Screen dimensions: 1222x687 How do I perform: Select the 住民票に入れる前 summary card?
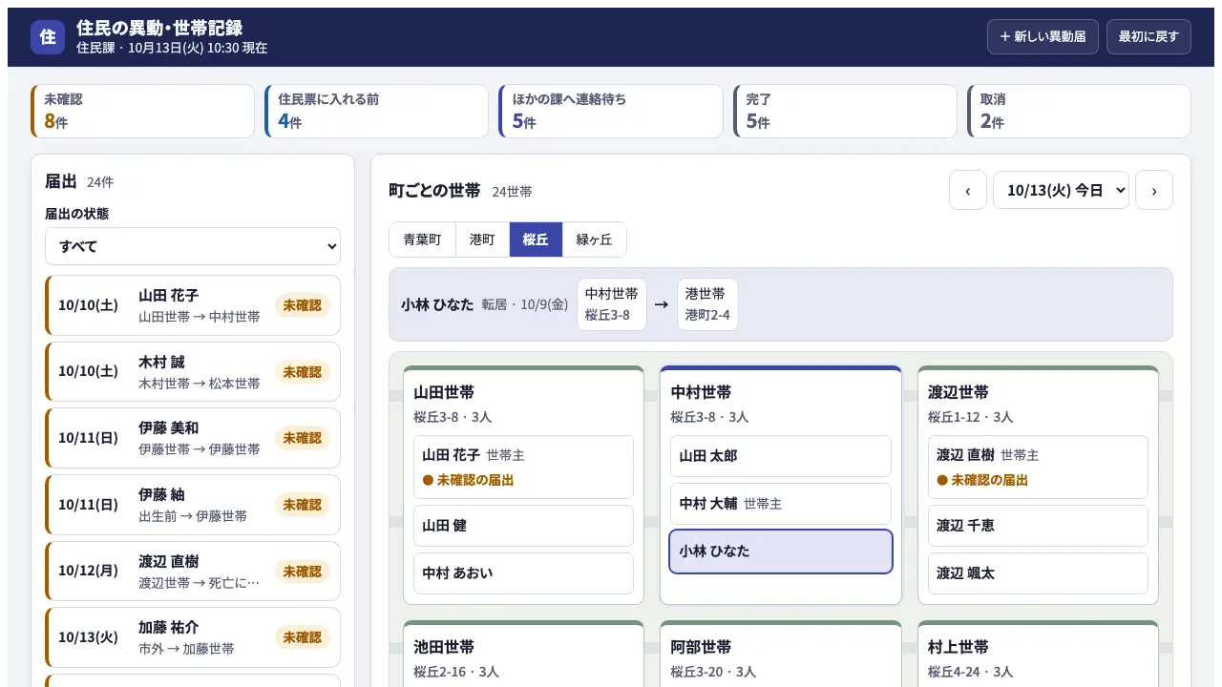[x=376, y=111]
